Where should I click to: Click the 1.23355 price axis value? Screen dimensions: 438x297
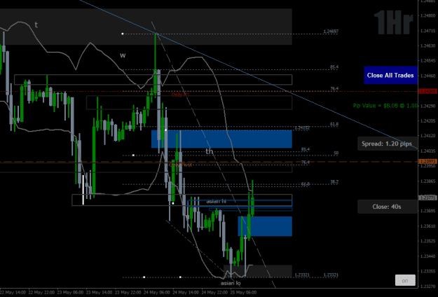(x=427, y=271)
